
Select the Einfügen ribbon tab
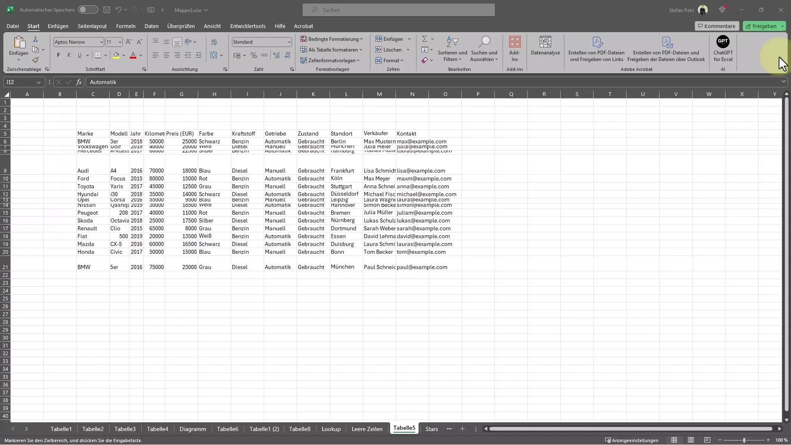[58, 26]
